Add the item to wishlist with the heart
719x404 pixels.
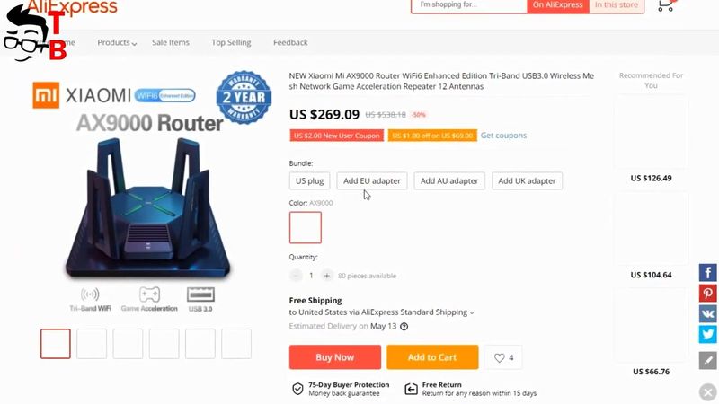click(x=503, y=357)
